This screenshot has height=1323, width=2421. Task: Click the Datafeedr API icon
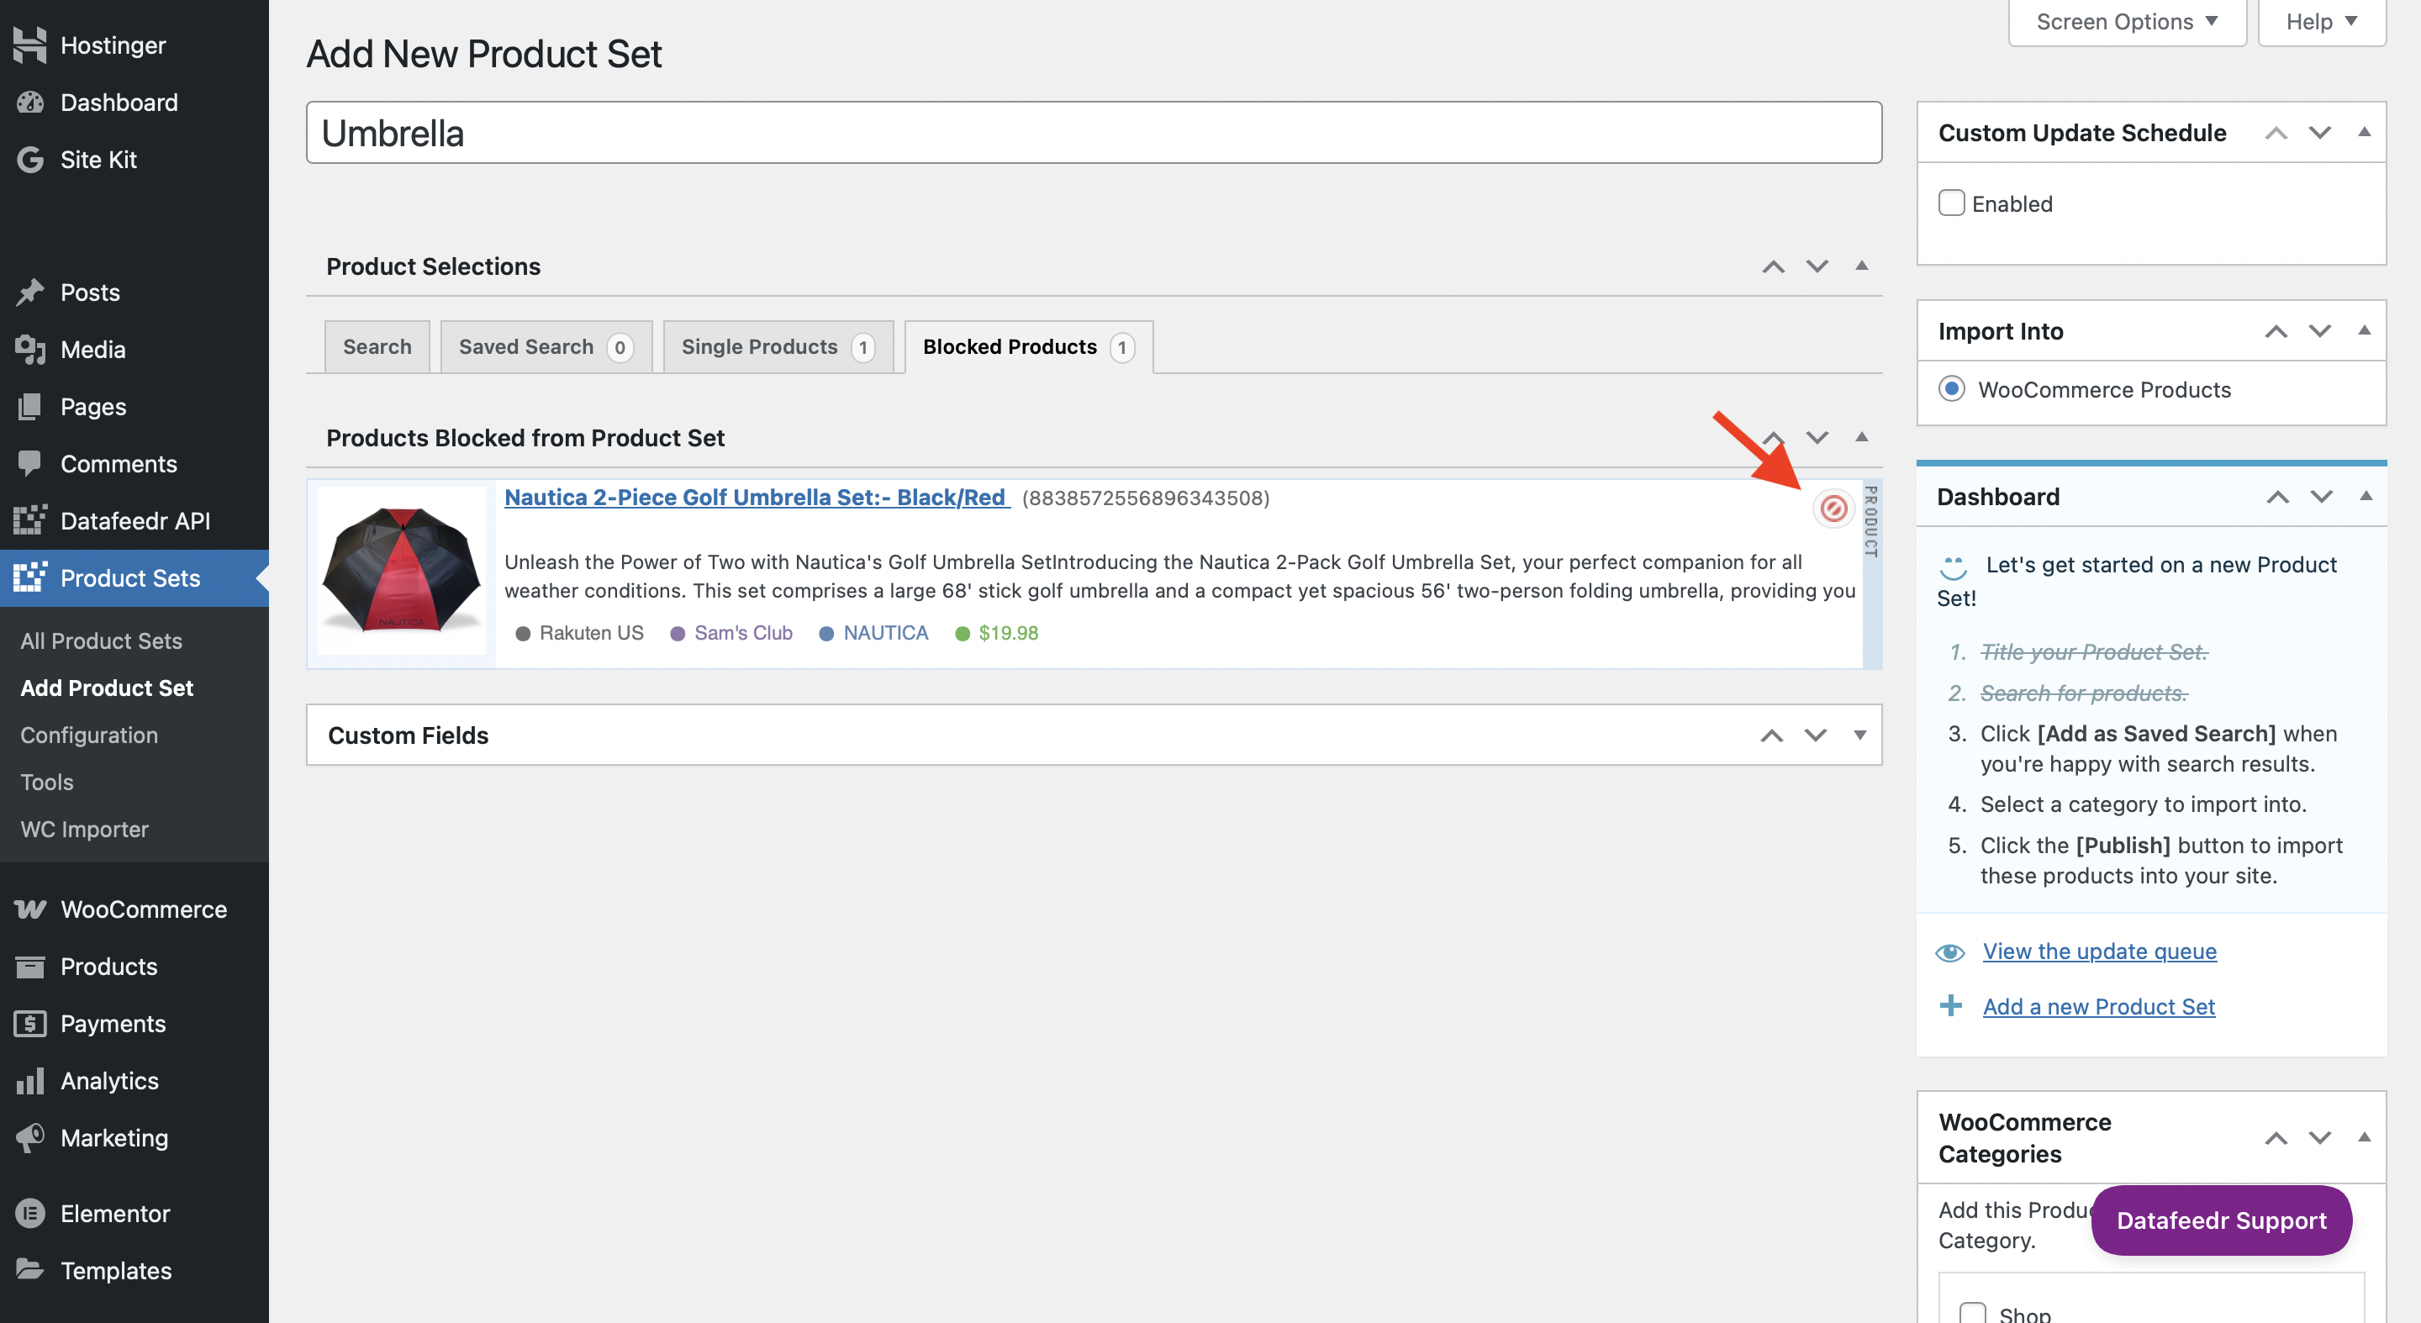coord(30,520)
